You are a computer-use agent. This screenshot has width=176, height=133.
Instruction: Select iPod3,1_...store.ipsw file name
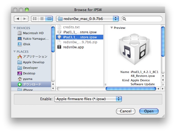tap(80, 37)
